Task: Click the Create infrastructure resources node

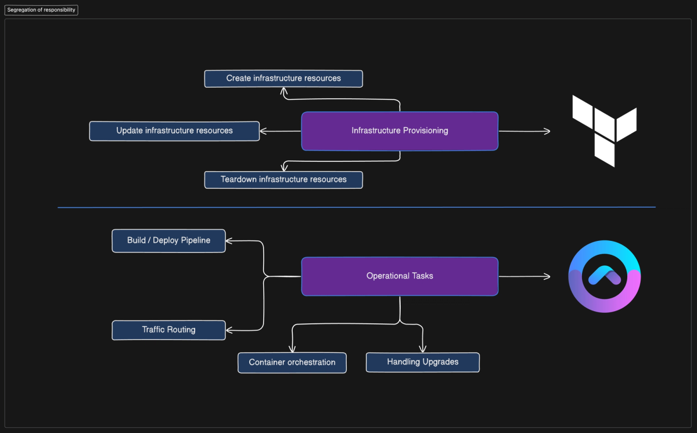Action: pyautogui.click(x=283, y=78)
